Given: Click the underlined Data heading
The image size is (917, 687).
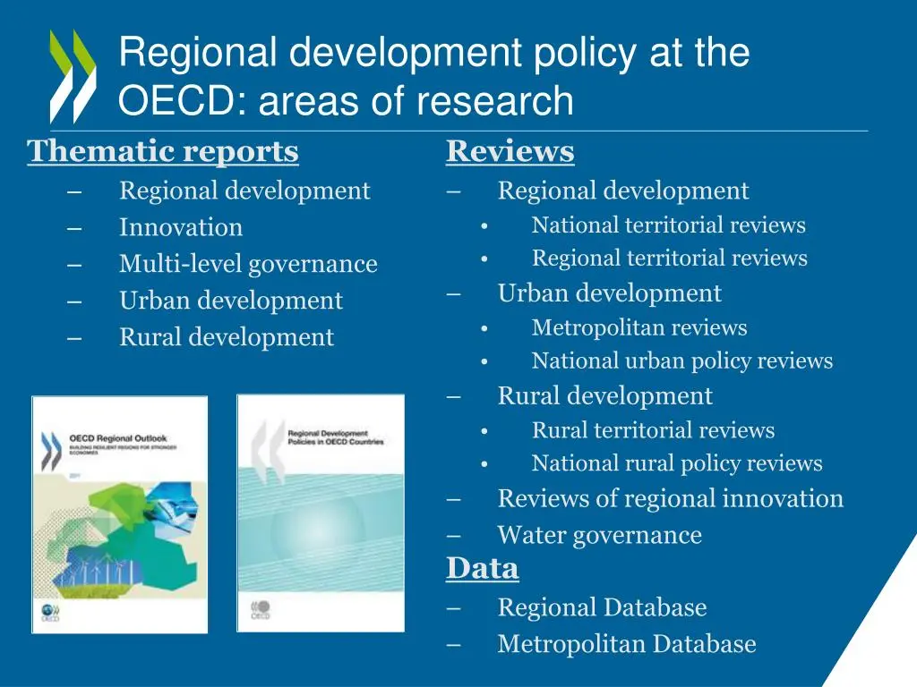Looking at the screenshot, I should click(x=483, y=568).
